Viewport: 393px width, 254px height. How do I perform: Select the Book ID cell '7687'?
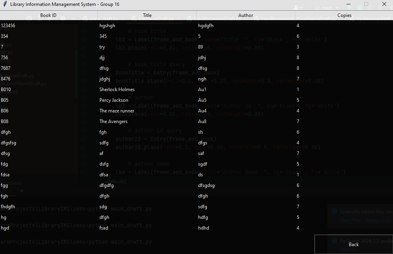point(6,68)
